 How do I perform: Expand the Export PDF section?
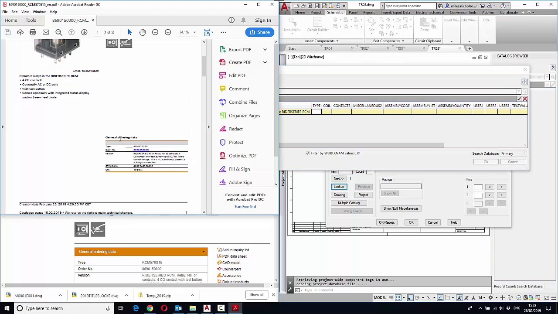(265, 50)
